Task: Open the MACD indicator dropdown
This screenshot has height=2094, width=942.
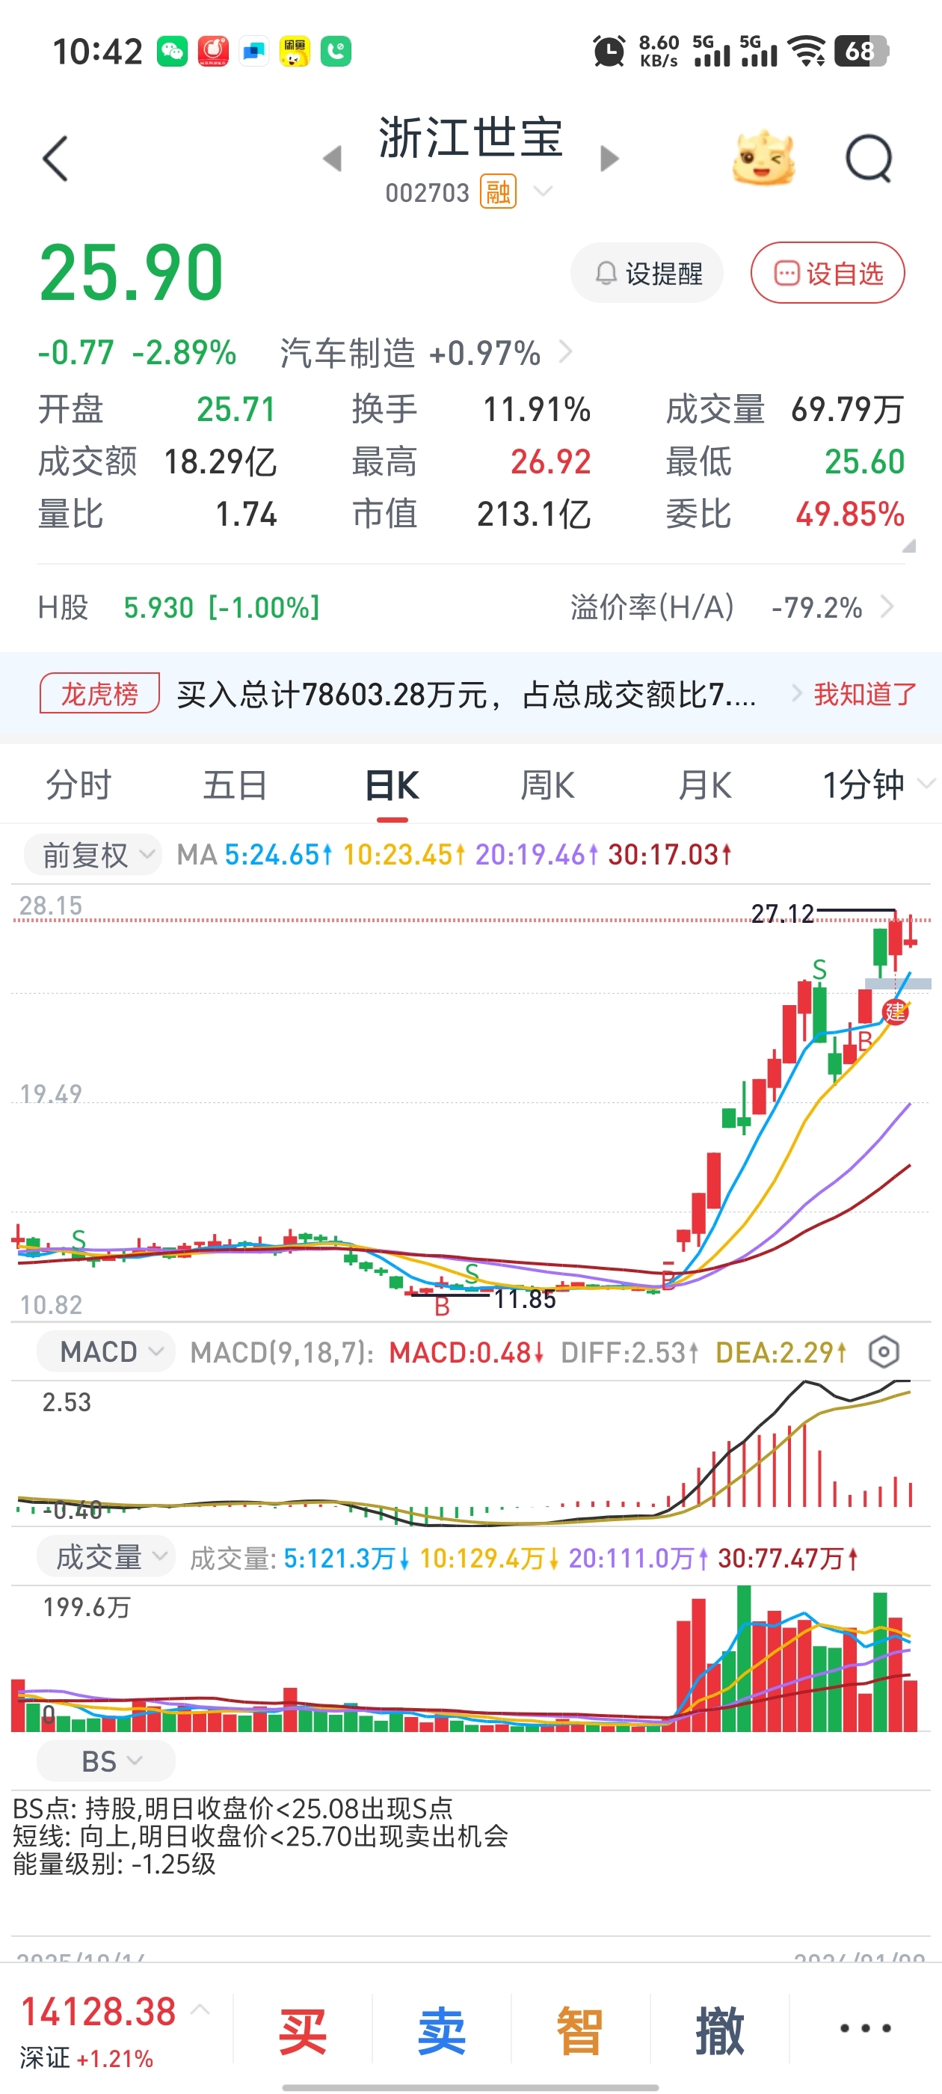Action: [x=105, y=1352]
